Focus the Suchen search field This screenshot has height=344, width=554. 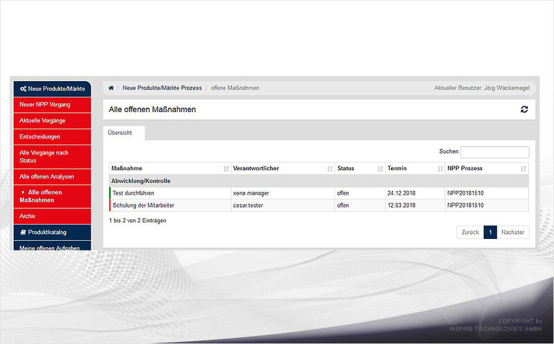[494, 152]
